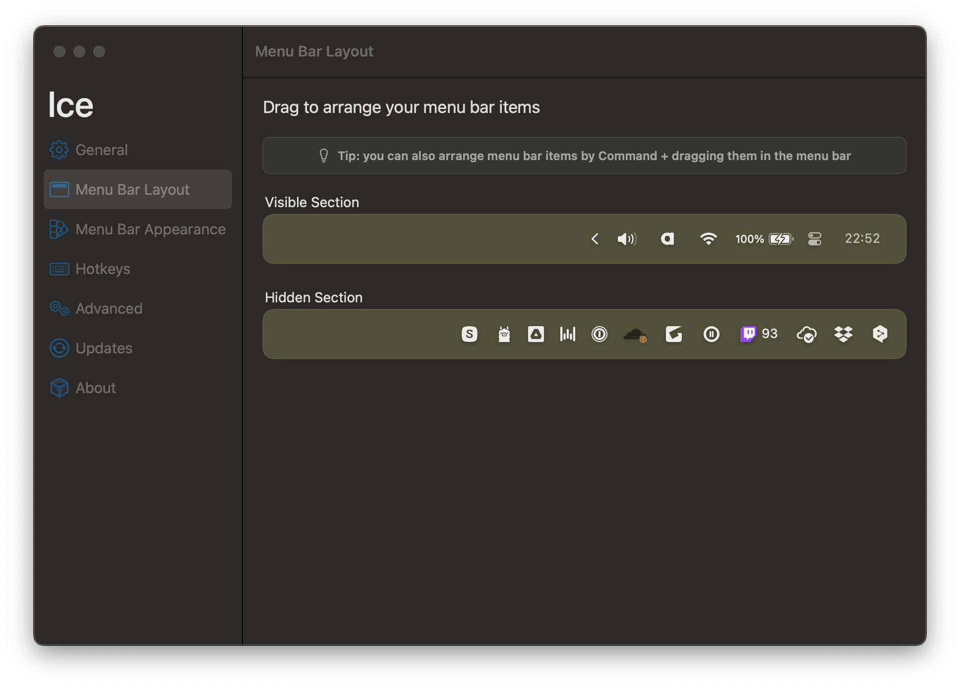Click the Wi-Fi icon in Visible Section
Screen dimensions: 960x687
[x=708, y=239]
